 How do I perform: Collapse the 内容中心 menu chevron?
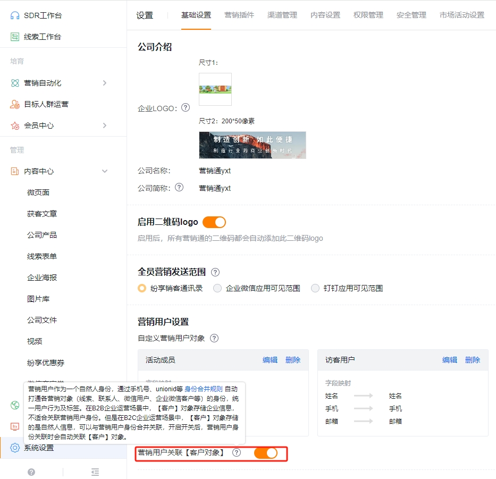104,171
